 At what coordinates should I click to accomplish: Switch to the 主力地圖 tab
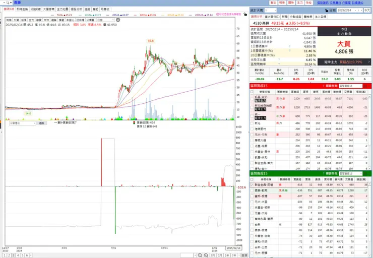[63, 9]
